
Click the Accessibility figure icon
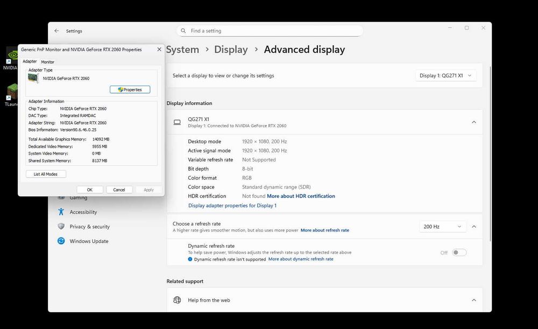click(x=61, y=212)
